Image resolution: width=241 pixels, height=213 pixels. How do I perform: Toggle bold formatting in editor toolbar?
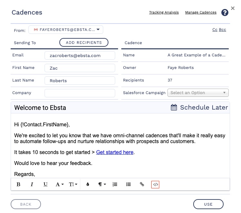click(x=18, y=184)
